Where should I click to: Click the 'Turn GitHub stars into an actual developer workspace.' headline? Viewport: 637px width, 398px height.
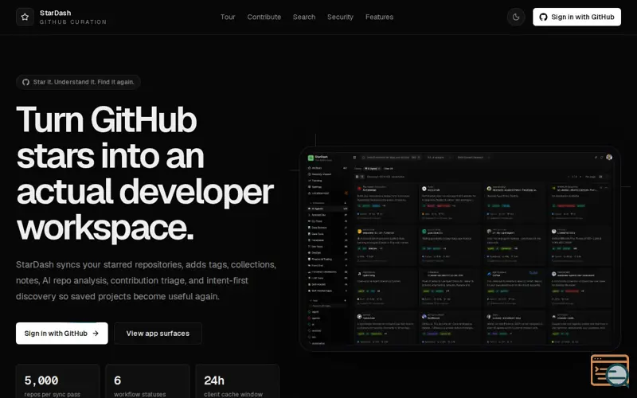[x=145, y=174]
